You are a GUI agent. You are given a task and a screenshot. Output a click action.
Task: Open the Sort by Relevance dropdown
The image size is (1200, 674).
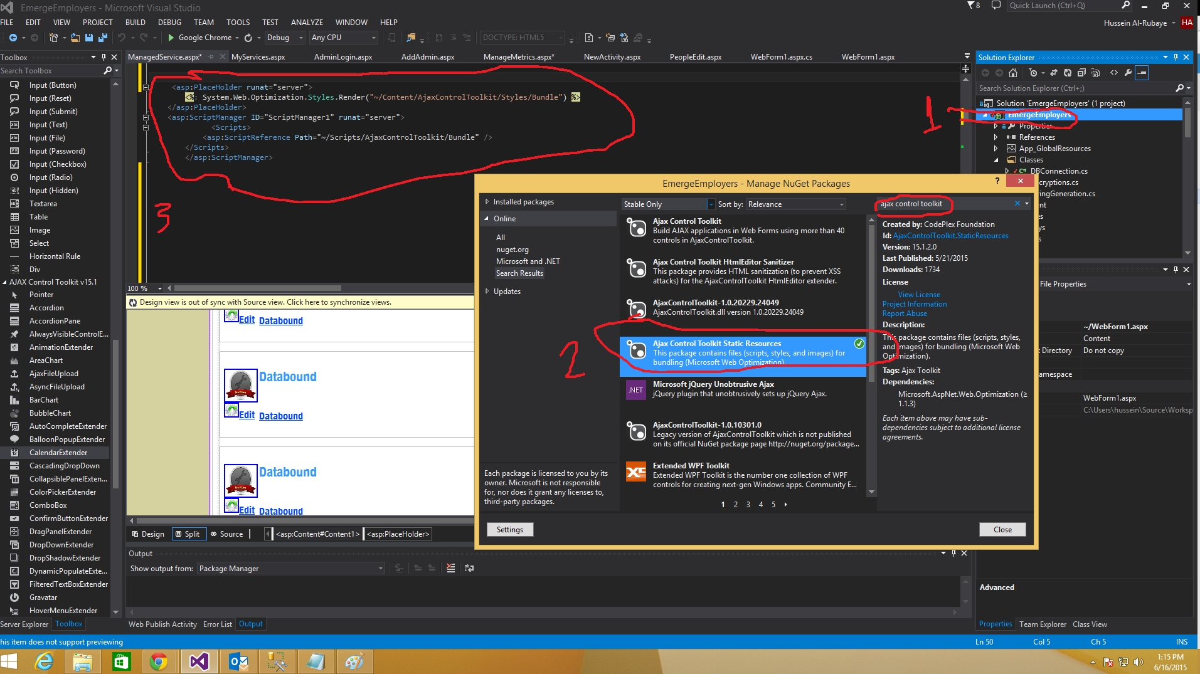coord(796,204)
